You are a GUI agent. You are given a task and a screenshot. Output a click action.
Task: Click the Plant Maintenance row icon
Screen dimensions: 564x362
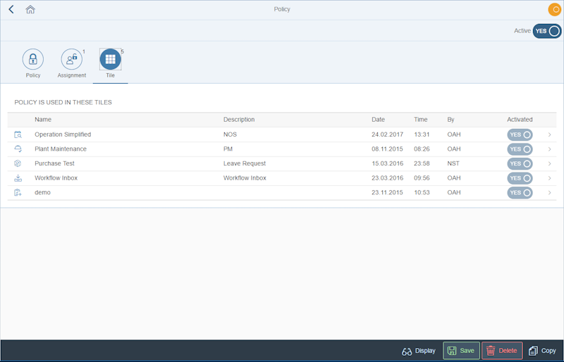(x=18, y=149)
